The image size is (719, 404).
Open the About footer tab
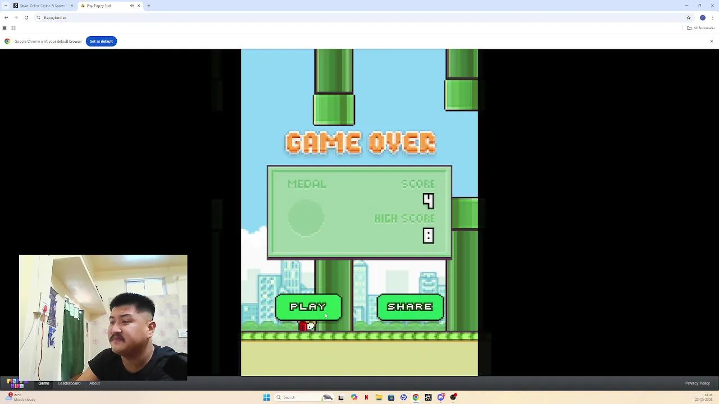tap(94, 383)
